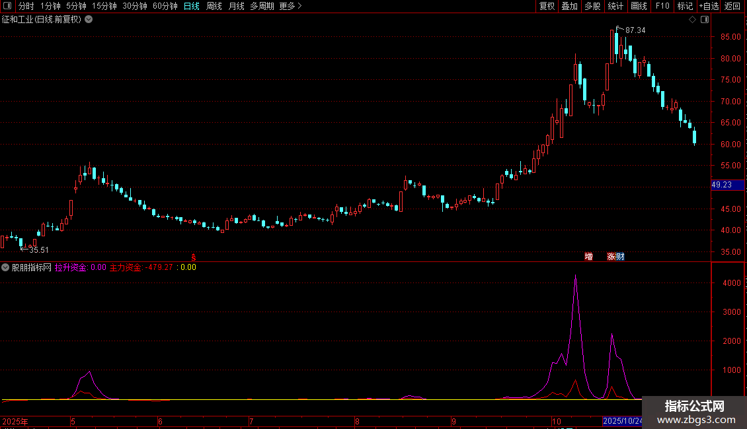Click the 拉升资金 indicator label
747x429 pixels.
[x=71, y=267]
